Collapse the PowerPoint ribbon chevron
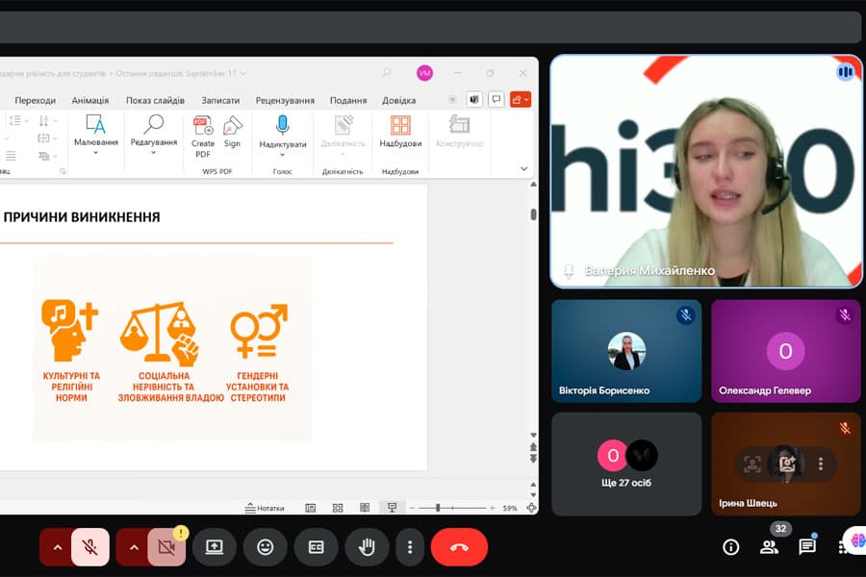Image resolution: width=866 pixels, height=577 pixels. coord(524,168)
